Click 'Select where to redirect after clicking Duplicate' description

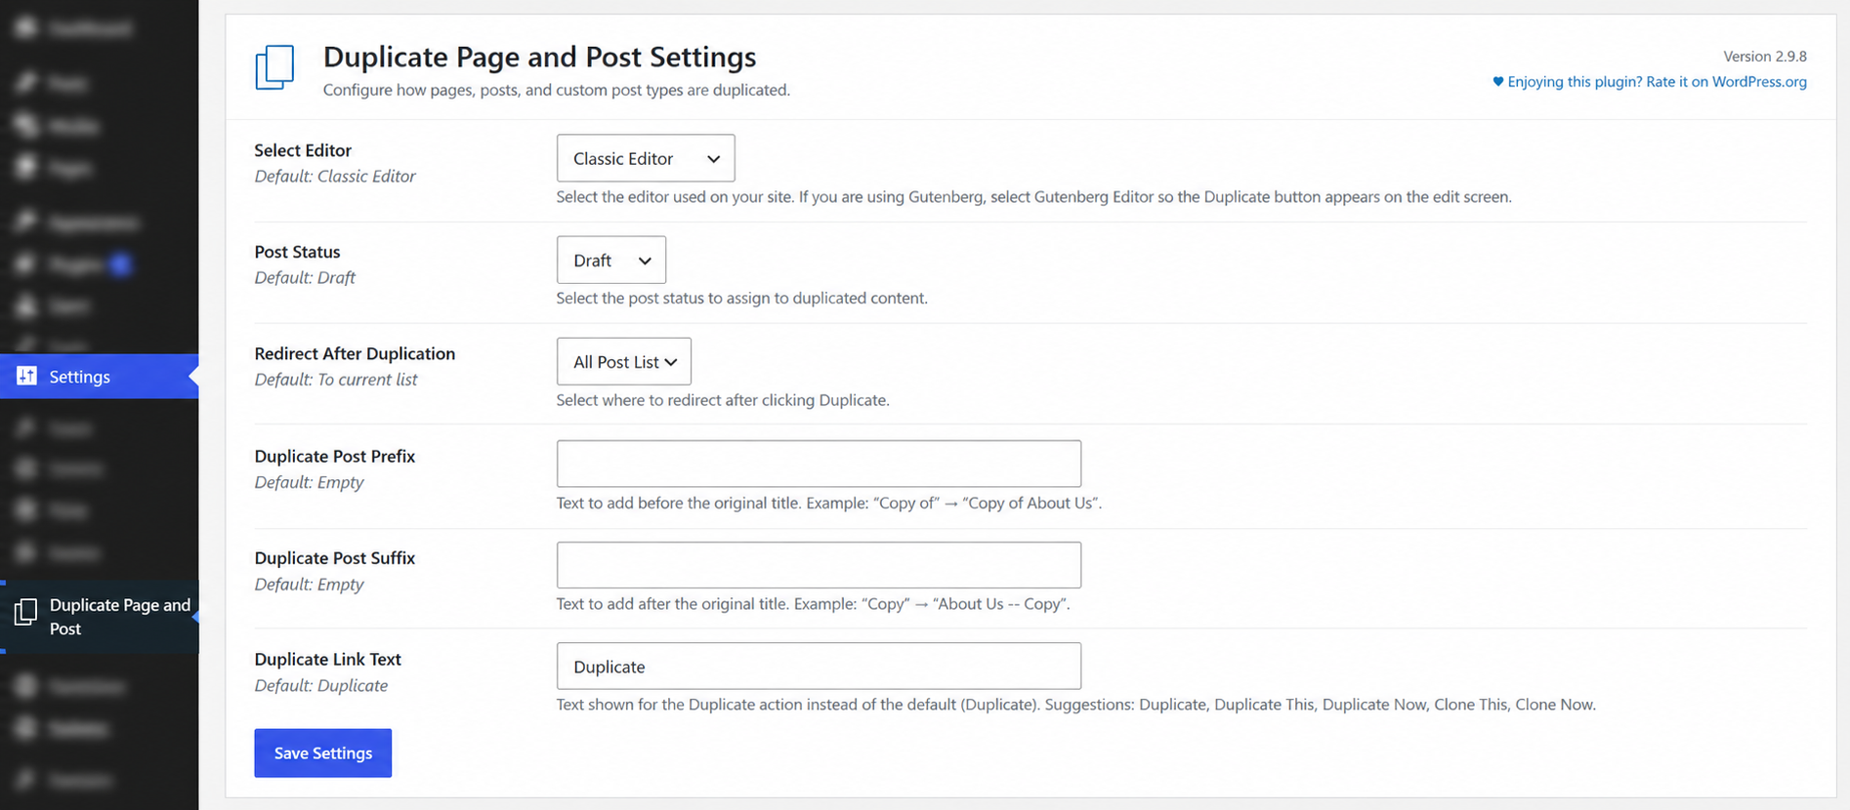click(723, 400)
